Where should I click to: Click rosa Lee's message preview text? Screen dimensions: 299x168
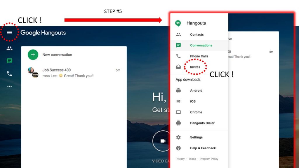(68, 76)
